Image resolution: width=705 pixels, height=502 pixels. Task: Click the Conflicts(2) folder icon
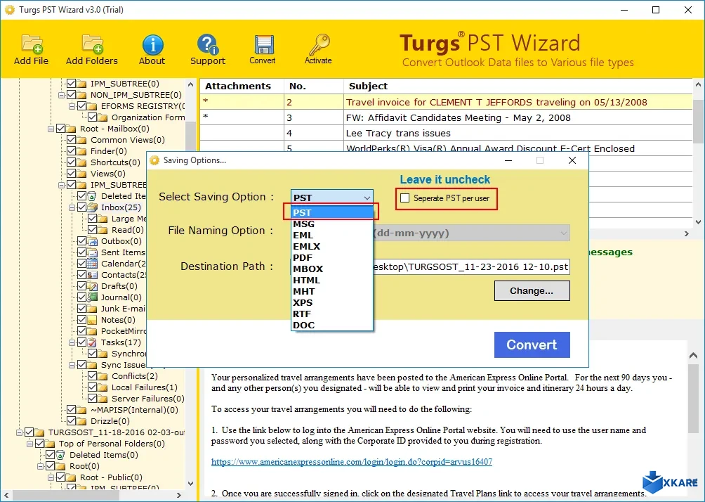coord(103,376)
